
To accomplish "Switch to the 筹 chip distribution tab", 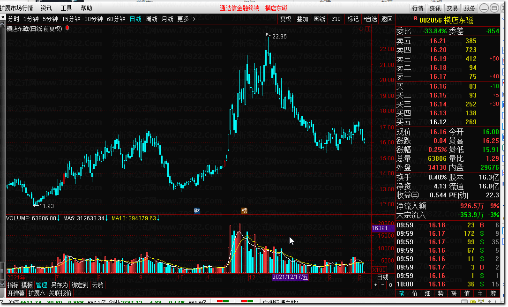I will pyautogui.click(x=493, y=294).
